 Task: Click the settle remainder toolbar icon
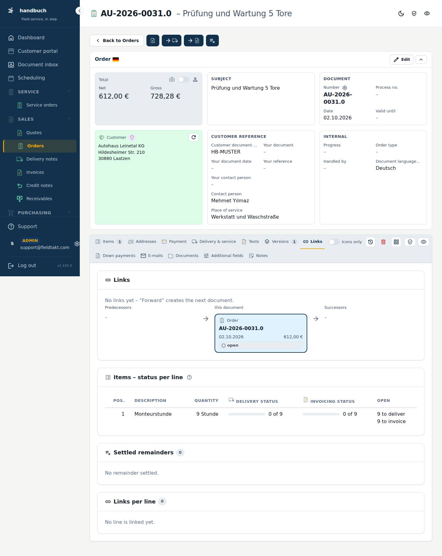[x=212, y=41]
